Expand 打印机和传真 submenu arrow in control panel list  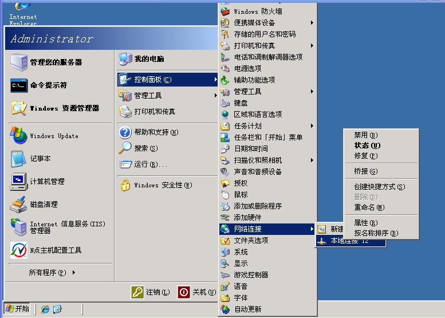pos(312,46)
